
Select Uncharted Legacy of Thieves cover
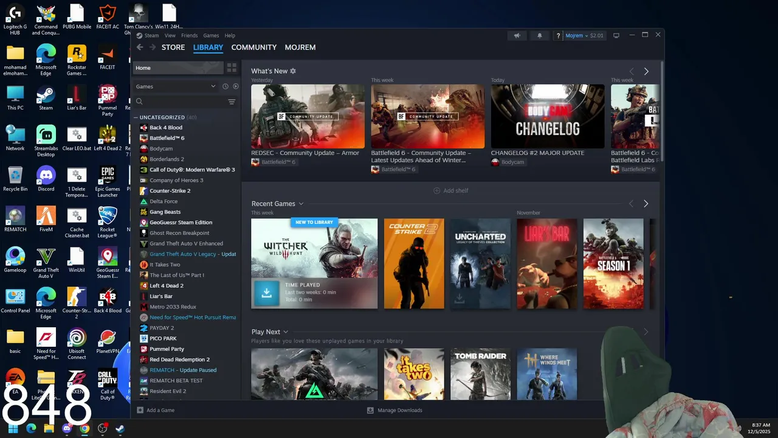coord(480,263)
